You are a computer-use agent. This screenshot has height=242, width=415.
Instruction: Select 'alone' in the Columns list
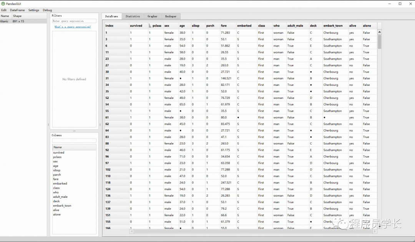click(x=56, y=214)
